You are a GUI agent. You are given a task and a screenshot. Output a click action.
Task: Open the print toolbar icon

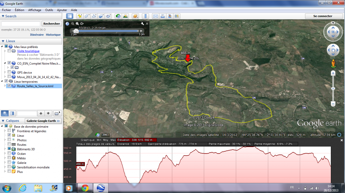tap(163, 16)
